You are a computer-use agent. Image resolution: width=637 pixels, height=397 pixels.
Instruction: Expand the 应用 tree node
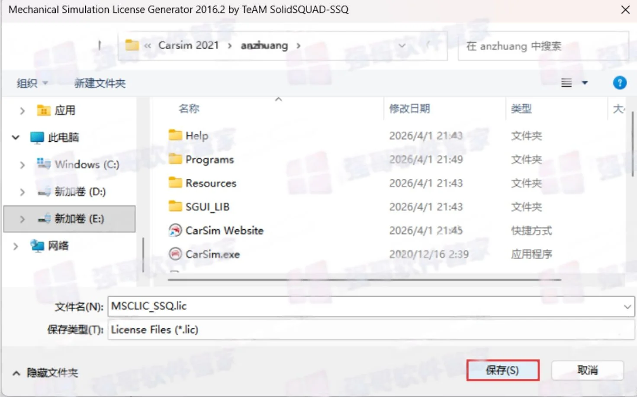click(22, 111)
